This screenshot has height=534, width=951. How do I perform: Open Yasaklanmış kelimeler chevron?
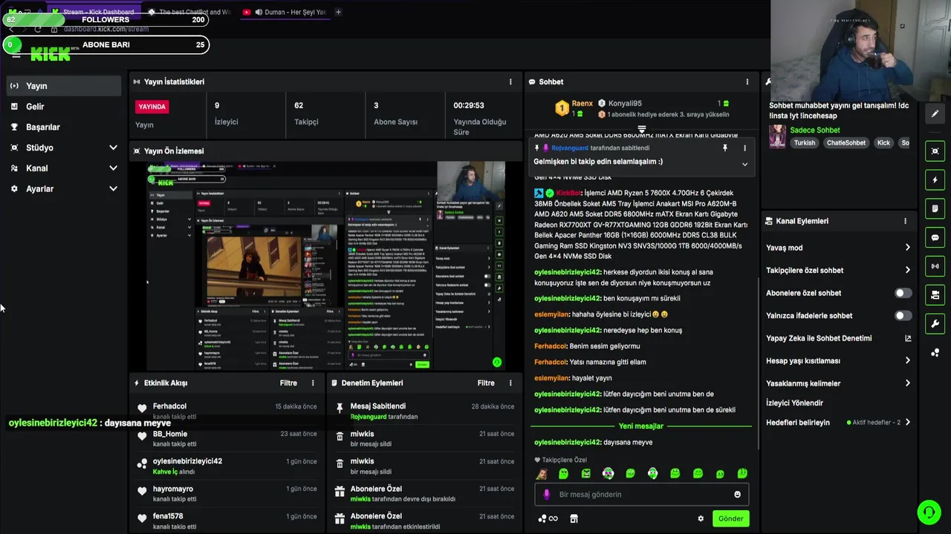point(907,383)
